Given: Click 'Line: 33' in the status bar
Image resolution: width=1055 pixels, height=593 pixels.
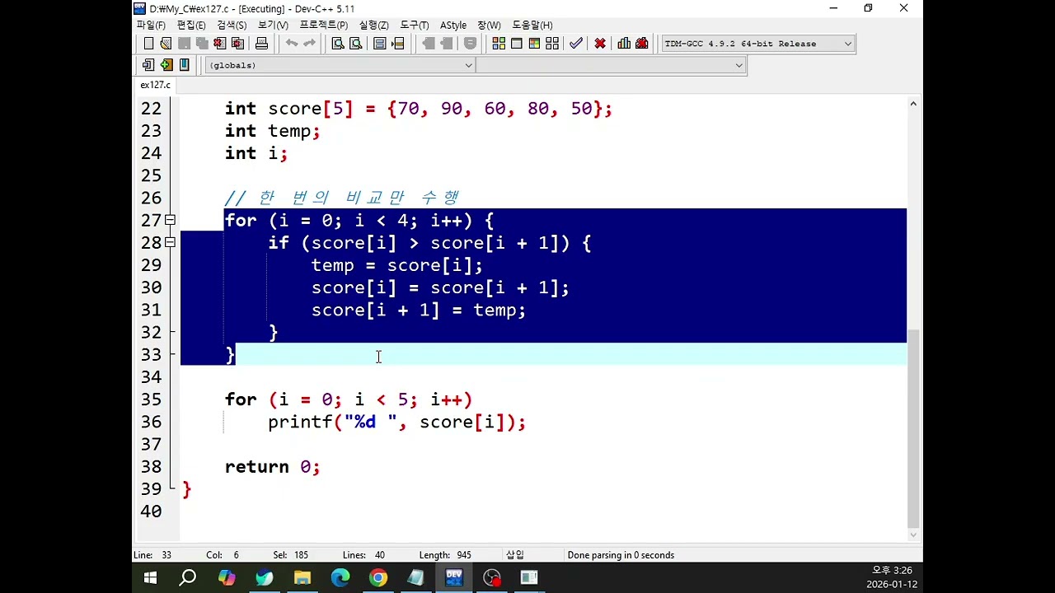Looking at the screenshot, I should click(x=152, y=555).
